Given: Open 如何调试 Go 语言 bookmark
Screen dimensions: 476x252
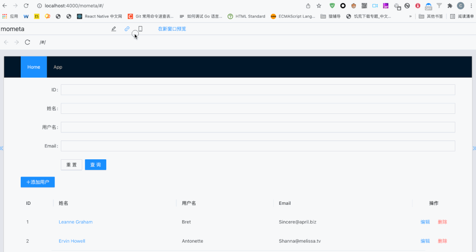Looking at the screenshot, I should [201, 16].
